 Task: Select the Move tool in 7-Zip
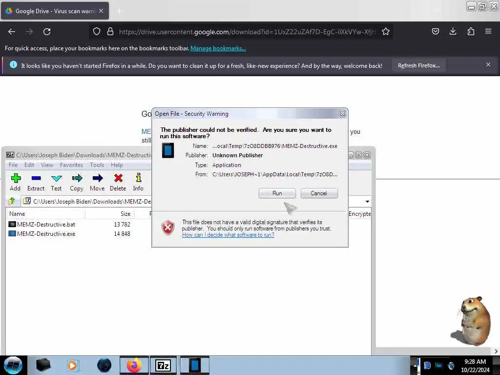point(97,183)
